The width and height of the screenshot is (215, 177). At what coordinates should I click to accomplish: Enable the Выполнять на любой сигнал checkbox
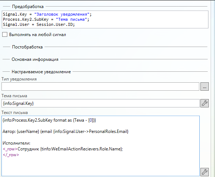pyautogui.click(x=5, y=35)
